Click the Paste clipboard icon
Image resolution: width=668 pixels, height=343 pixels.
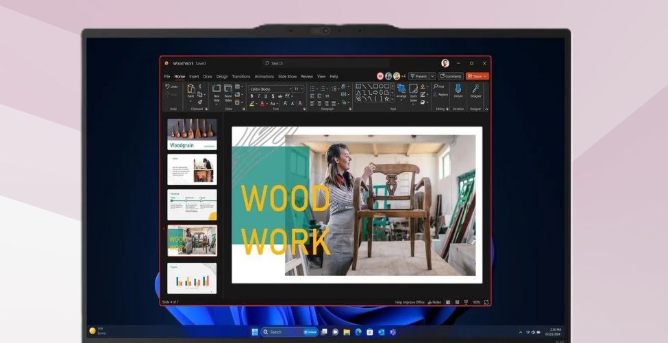[191, 88]
